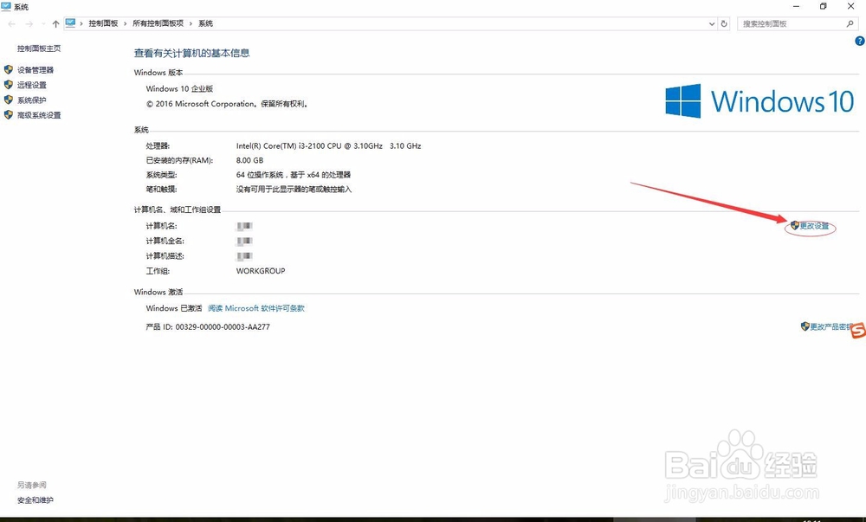Select 系统 in the breadcrumb path

coord(205,23)
